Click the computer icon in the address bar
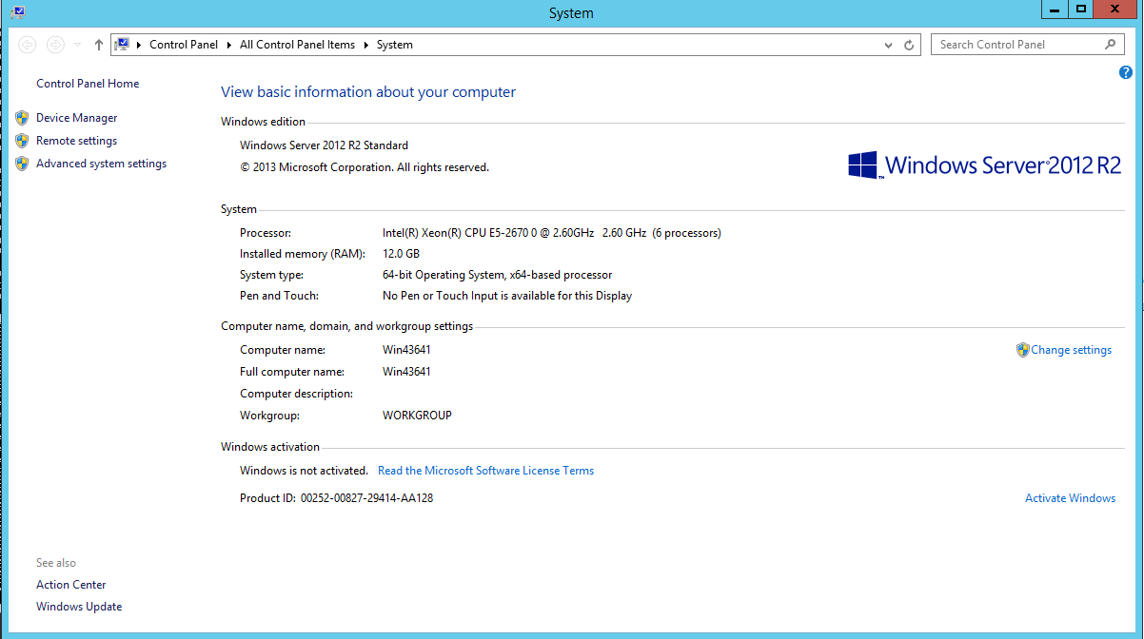This screenshot has height=639, width=1144. pos(122,45)
